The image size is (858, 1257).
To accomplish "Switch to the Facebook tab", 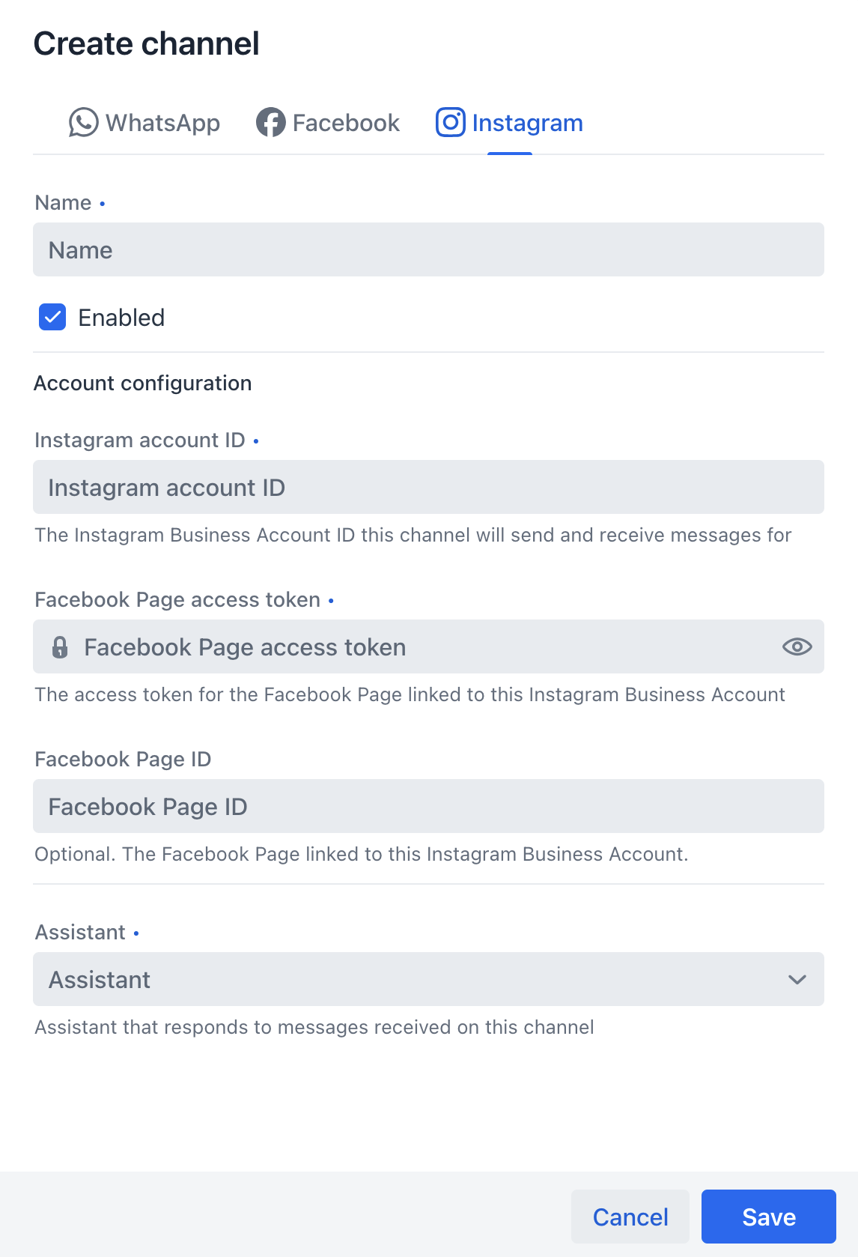I will click(328, 123).
